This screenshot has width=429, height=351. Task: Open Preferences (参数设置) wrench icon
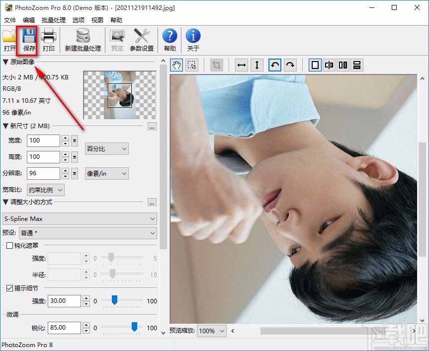[x=142, y=40]
